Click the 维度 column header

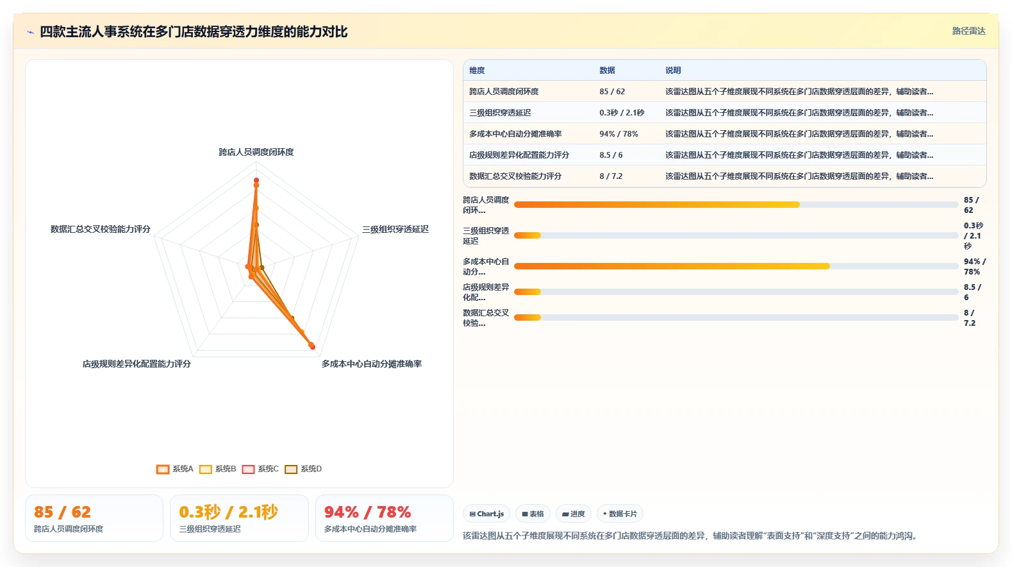click(x=477, y=71)
